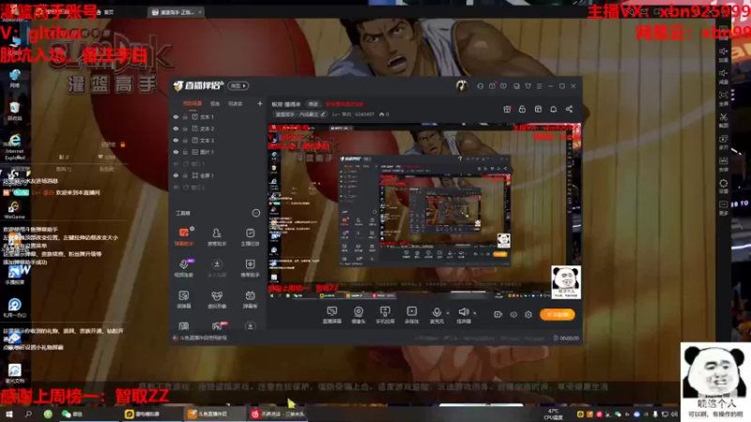Image resolution: width=751 pixels, height=422 pixels.
Task: Switch to the first scene tab 我的场景
Action: click(x=192, y=103)
